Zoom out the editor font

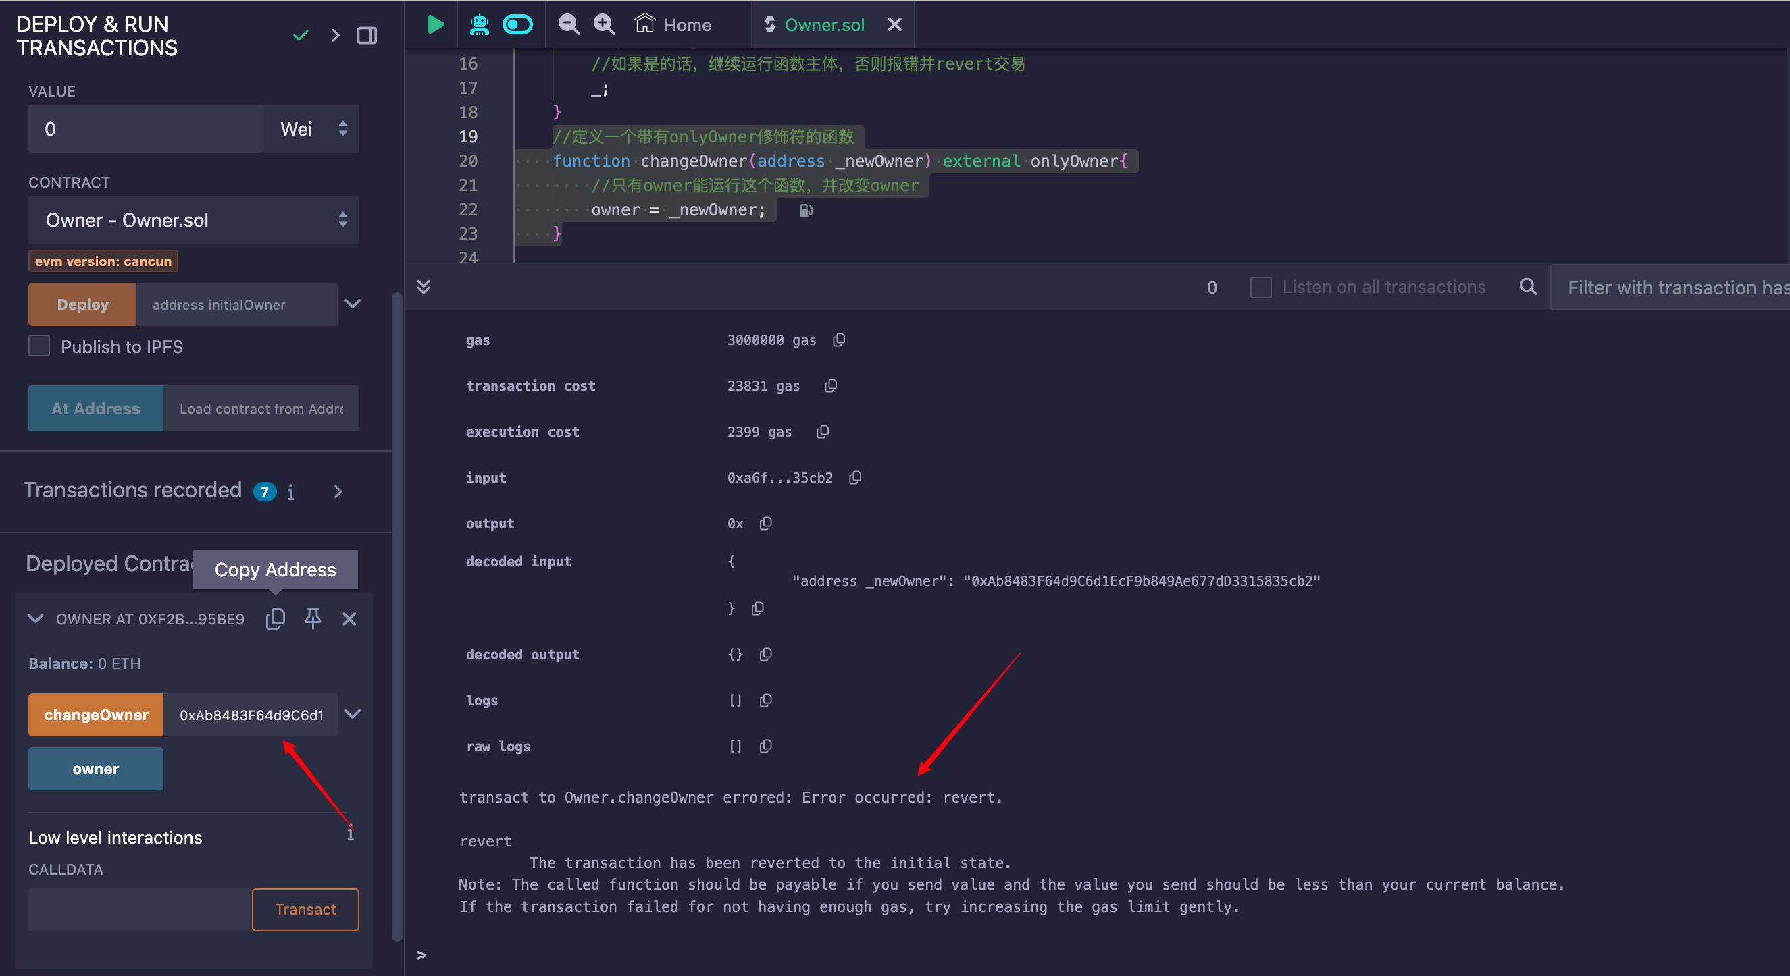(569, 25)
